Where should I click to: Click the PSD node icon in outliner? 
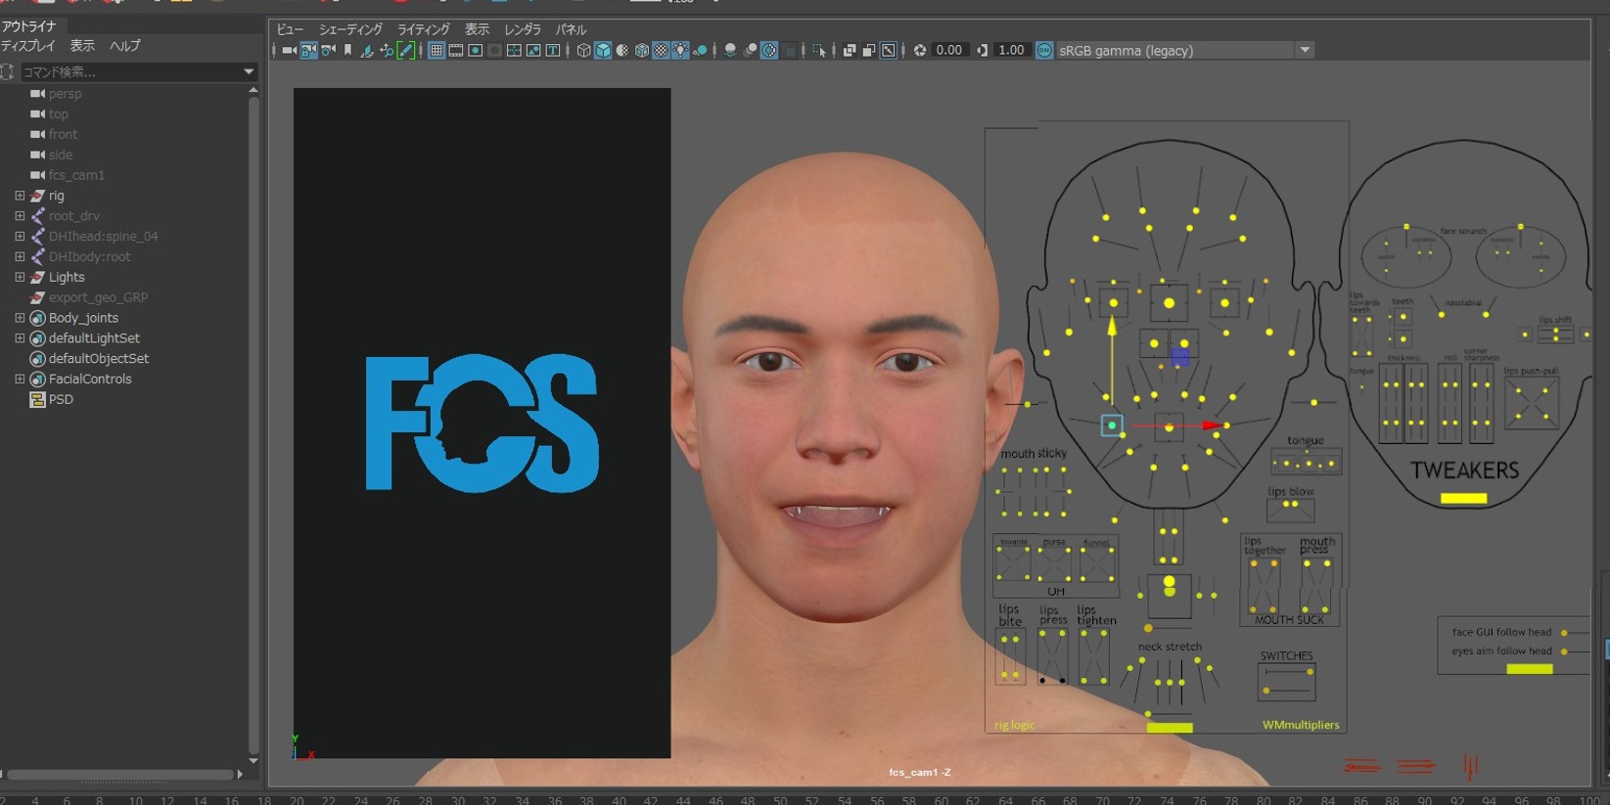(38, 399)
